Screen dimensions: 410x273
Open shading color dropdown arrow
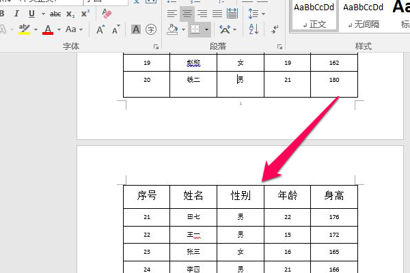183,29
